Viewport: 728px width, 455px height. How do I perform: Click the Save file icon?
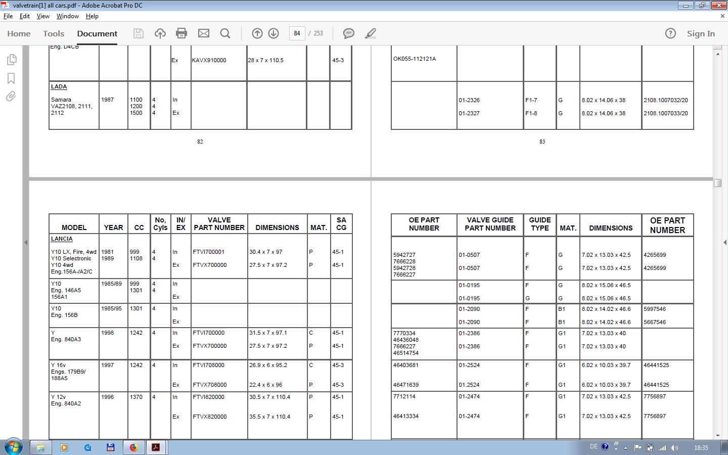coord(138,33)
